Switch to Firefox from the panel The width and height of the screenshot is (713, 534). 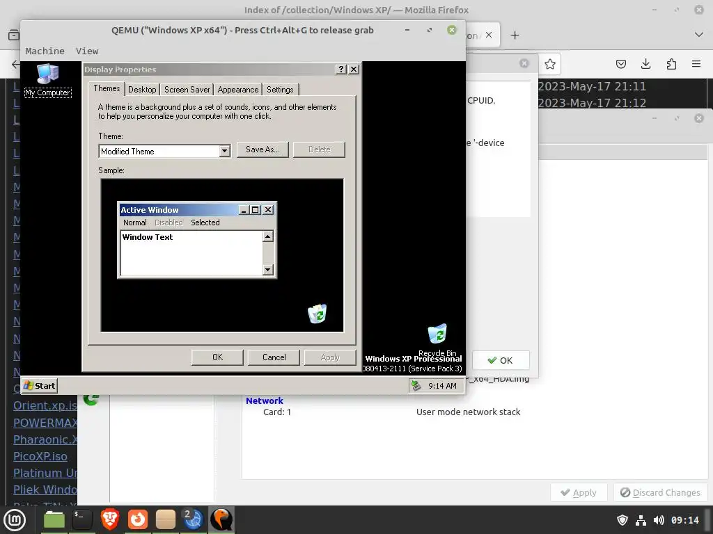(x=137, y=519)
